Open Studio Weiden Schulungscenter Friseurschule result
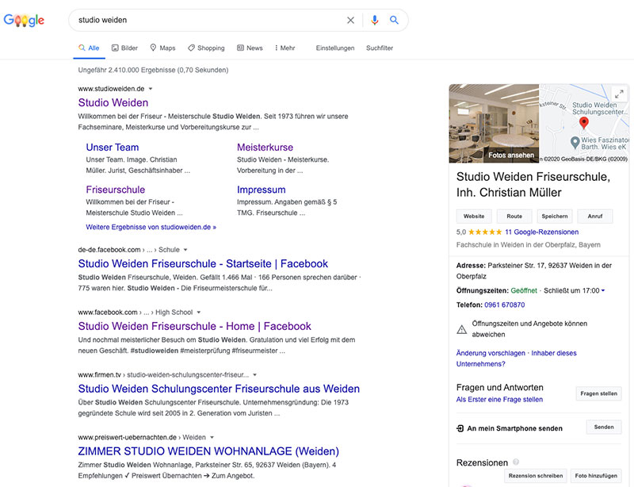This screenshot has height=487, width=634. (219, 389)
